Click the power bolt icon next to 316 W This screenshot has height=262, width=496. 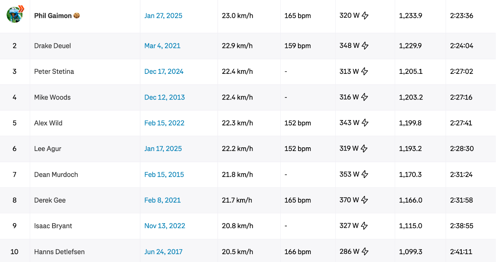coord(365,97)
